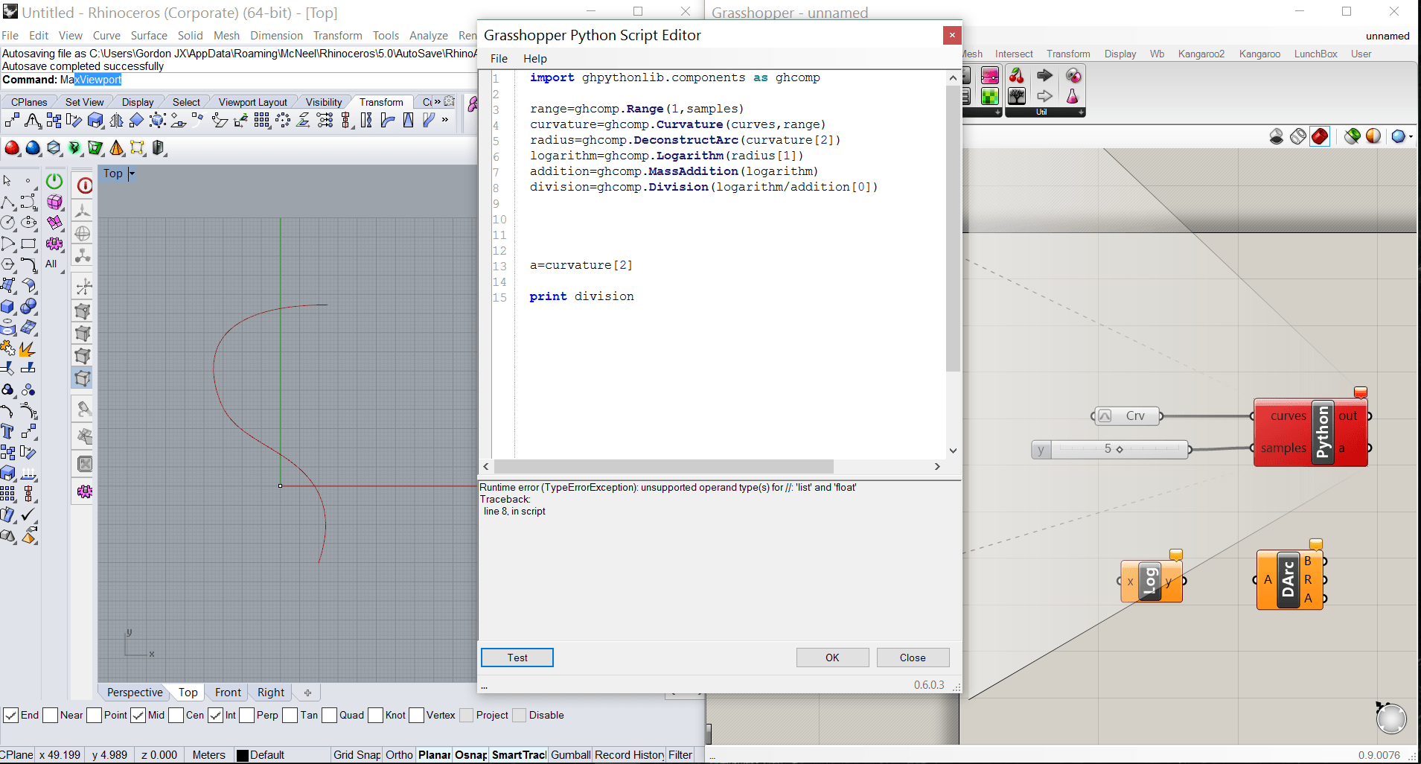This screenshot has width=1421, height=764.
Task: Select the Bend transform tool
Action: [387, 121]
